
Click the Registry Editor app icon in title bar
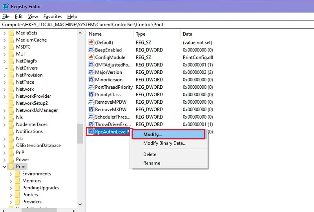5,7
